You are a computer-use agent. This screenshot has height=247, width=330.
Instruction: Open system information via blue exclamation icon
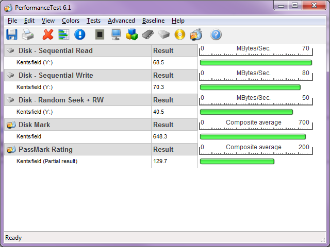tap(80, 34)
